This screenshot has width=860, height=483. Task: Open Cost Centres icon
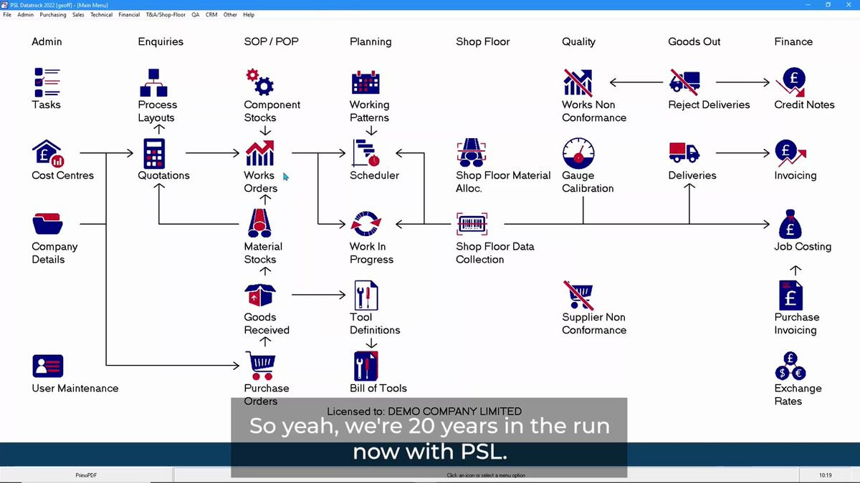click(x=48, y=153)
